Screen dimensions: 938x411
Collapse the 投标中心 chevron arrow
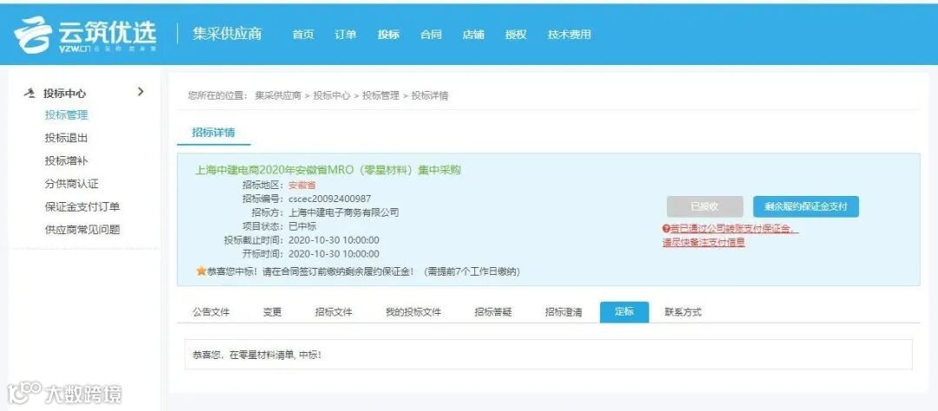142,91
